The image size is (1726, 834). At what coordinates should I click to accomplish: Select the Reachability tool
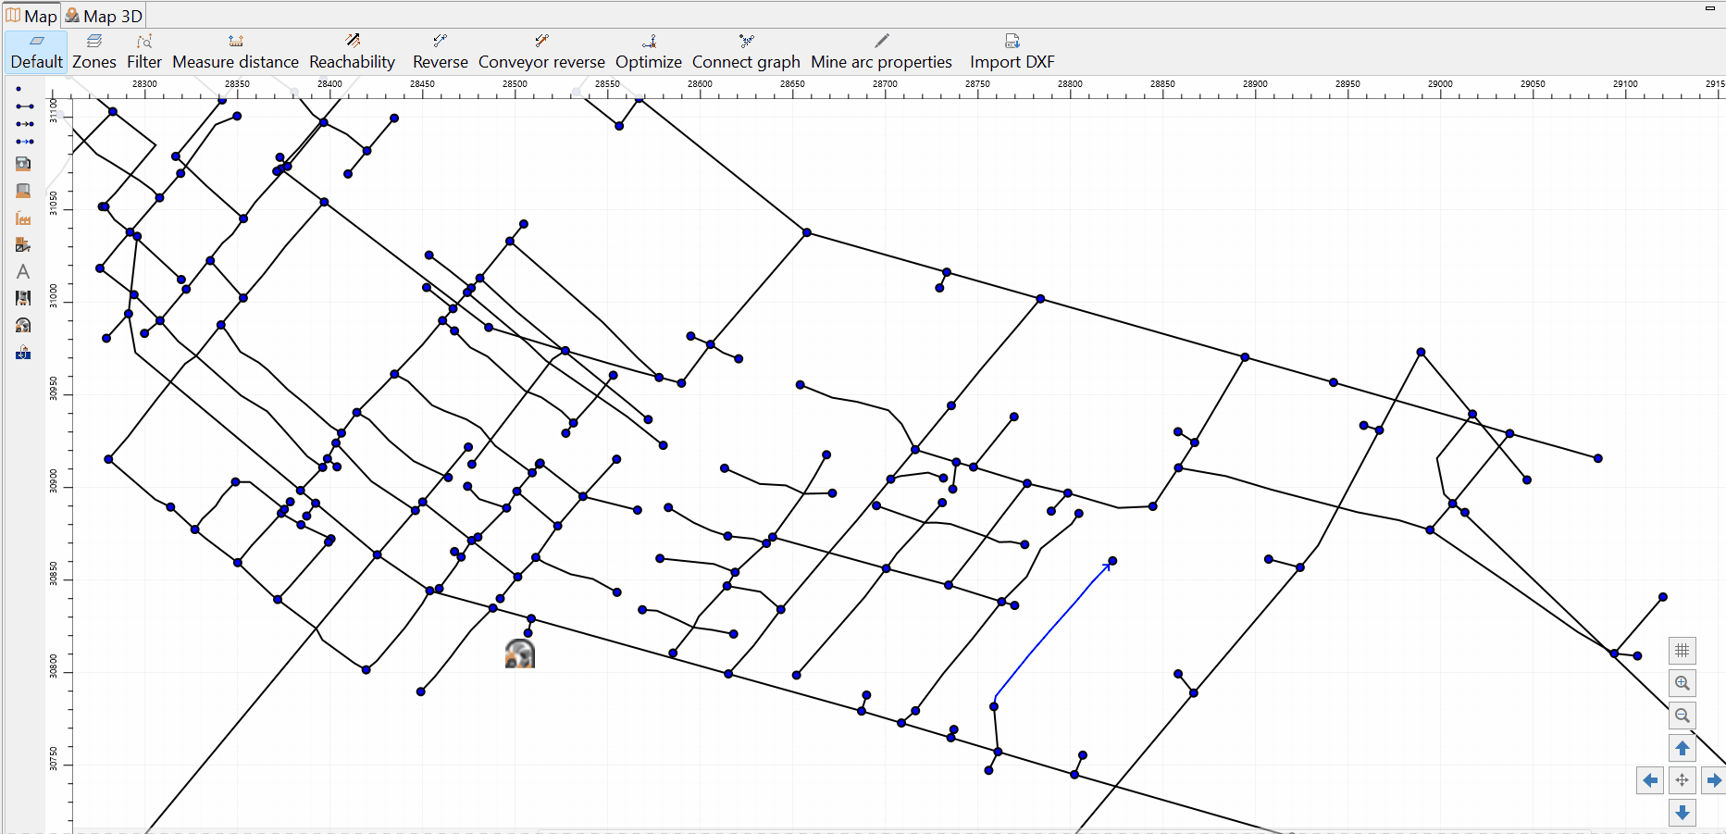point(352,52)
